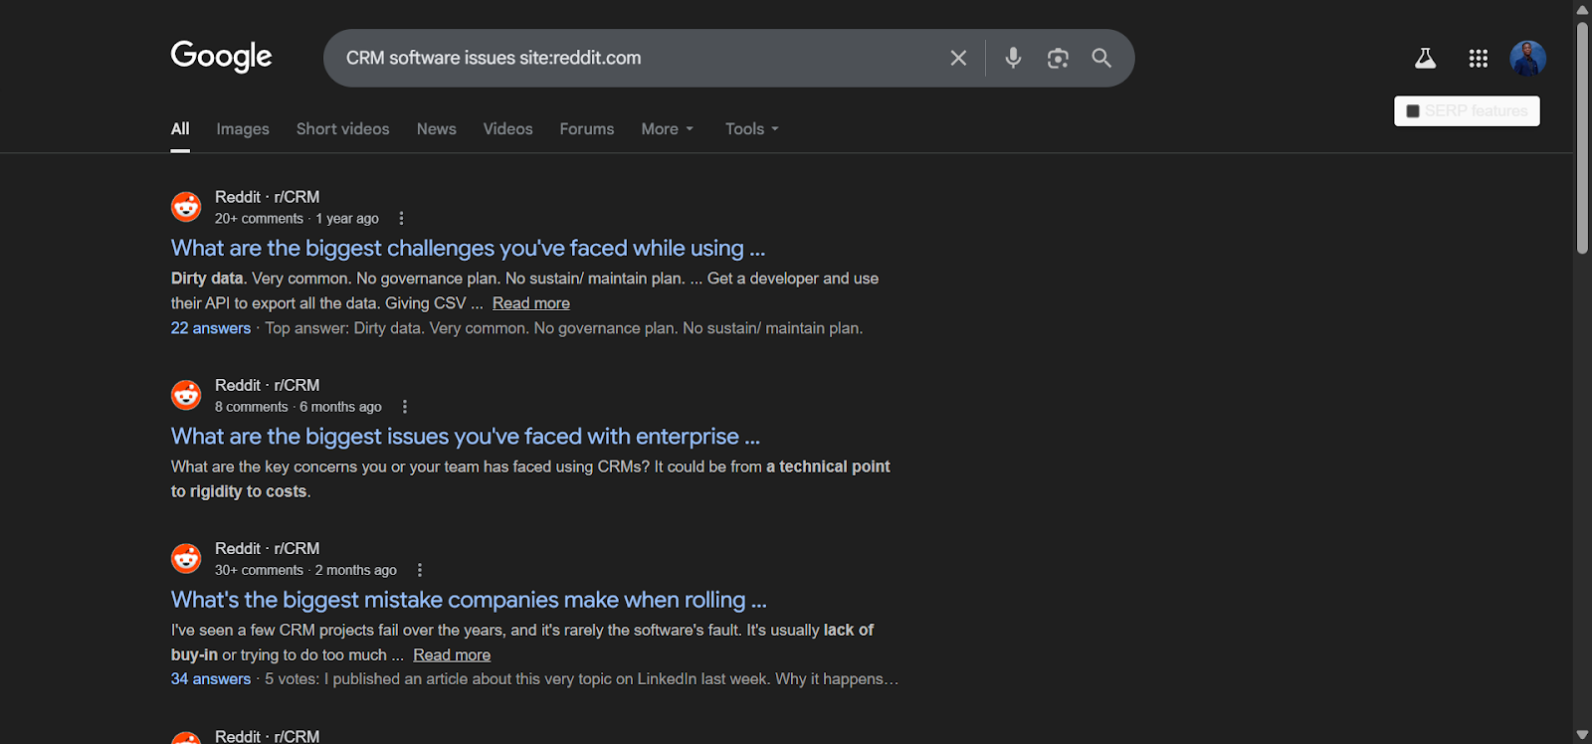
Task: Open three-dot menu next to '1 year ago'
Action: coord(401,219)
